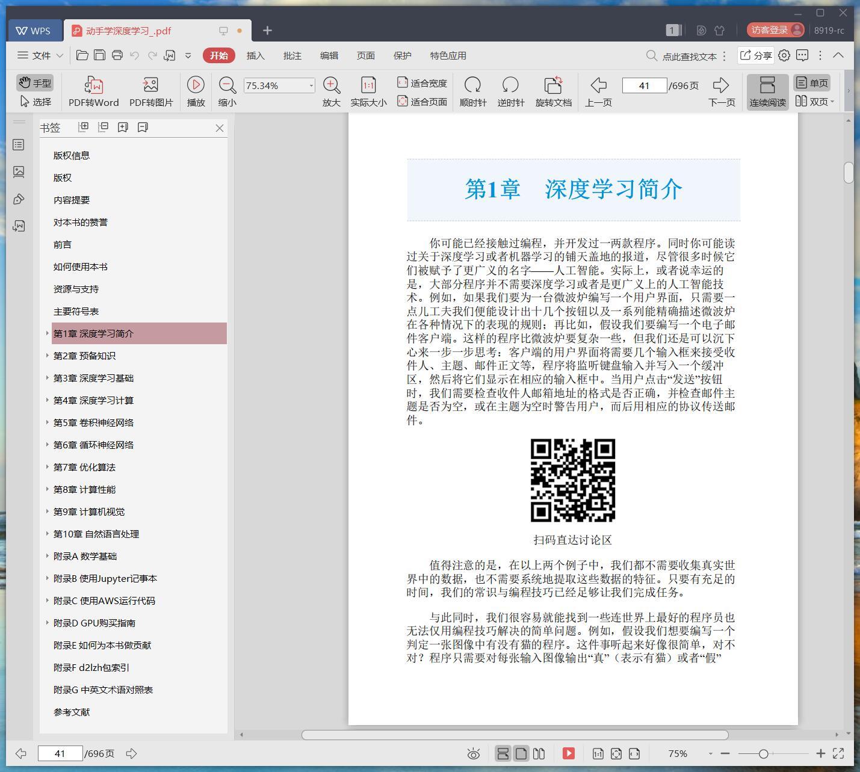Viewport: 860px width, 772px height.
Task: Toggle 连续阅读 mode
Action: coord(767,92)
